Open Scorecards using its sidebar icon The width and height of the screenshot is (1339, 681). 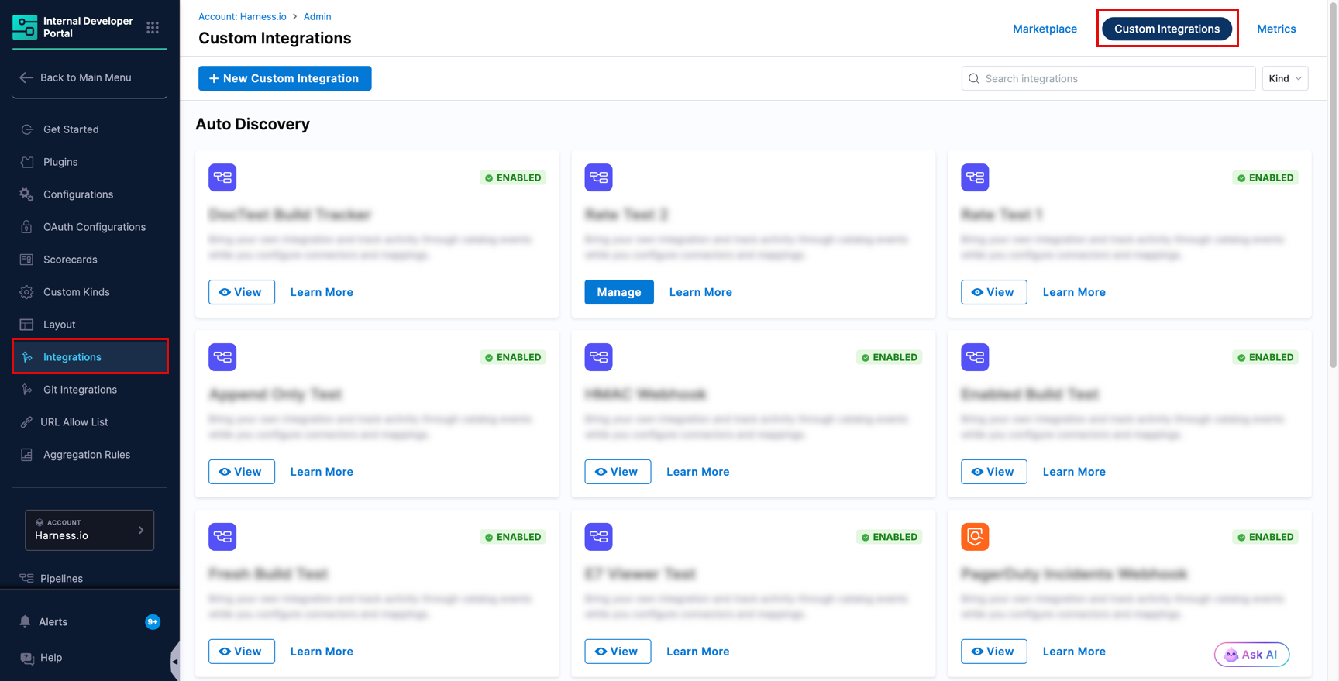[x=27, y=260]
